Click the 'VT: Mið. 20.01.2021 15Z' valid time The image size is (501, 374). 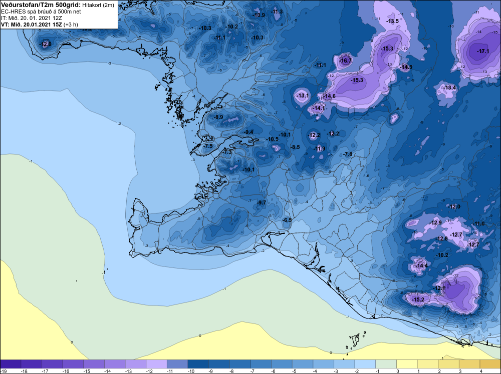pos(32,24)
